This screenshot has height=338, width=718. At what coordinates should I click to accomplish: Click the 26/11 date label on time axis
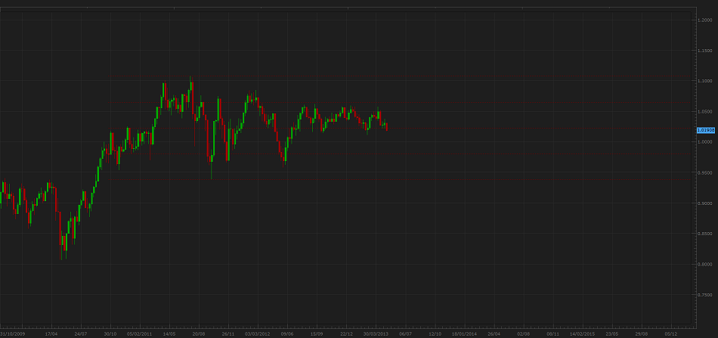point(227,333)
